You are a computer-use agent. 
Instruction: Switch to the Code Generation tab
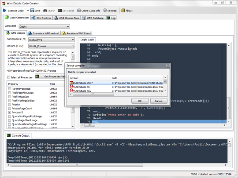tap(17, 18)
